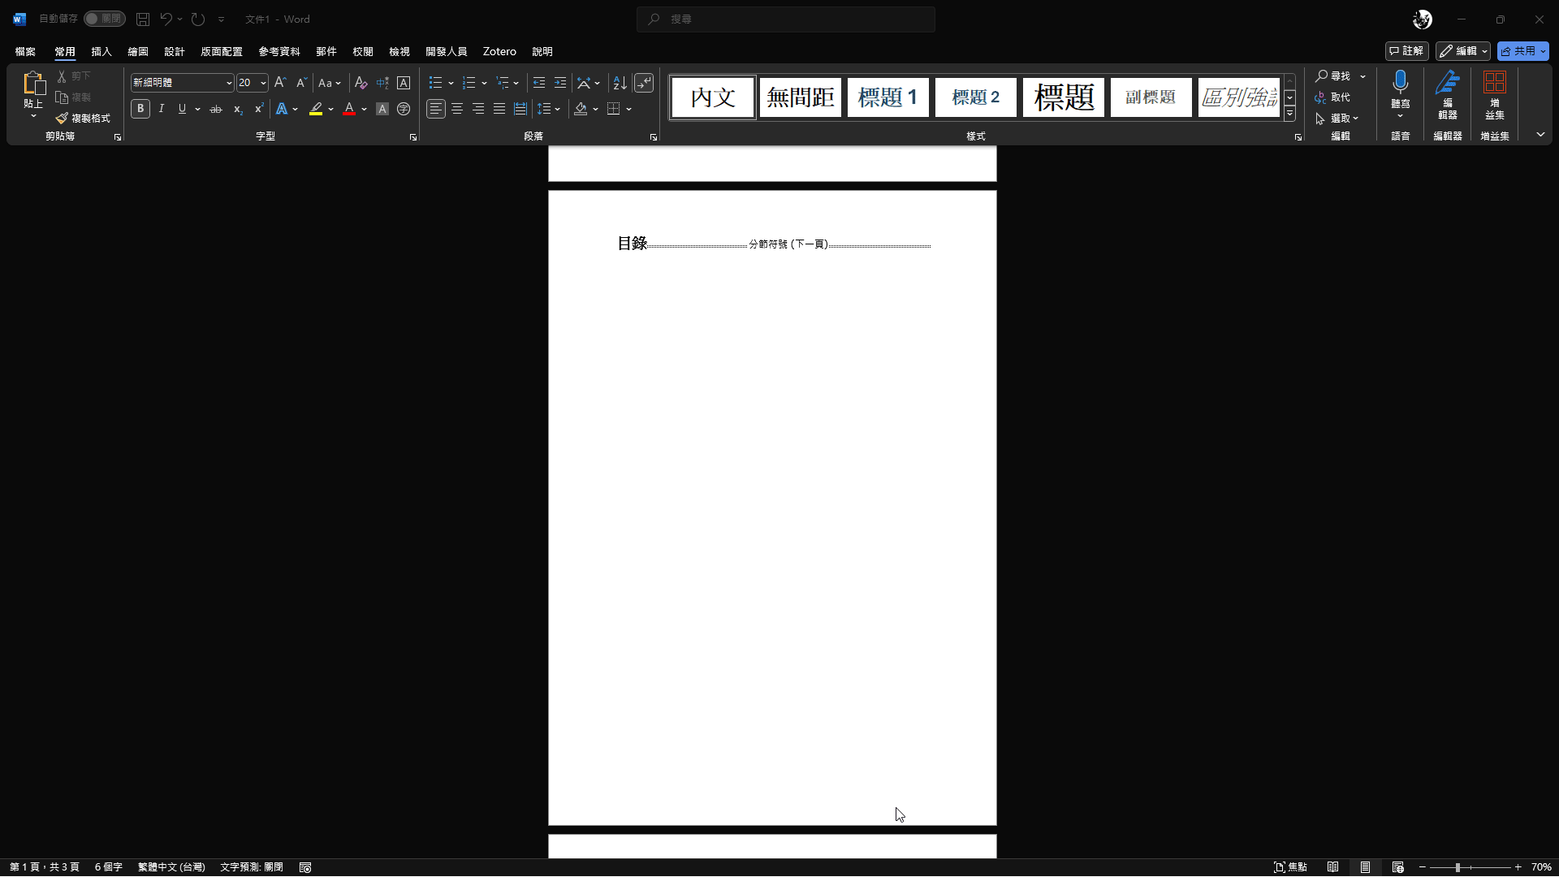Click the grow font size icon
Screen dimensions: 1559x877
280,83
